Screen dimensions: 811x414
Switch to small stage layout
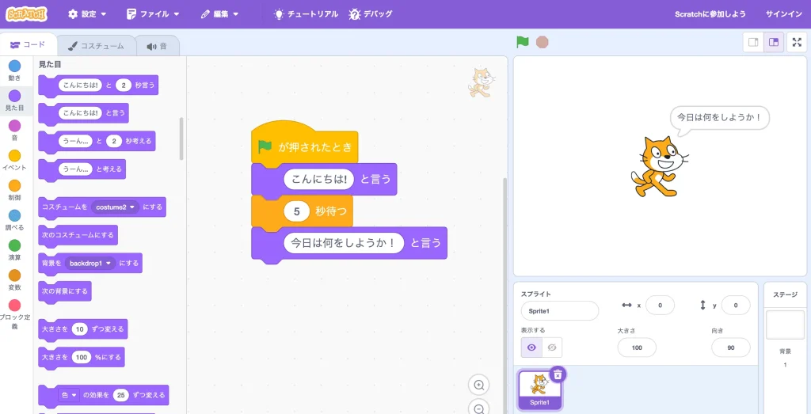753,43
